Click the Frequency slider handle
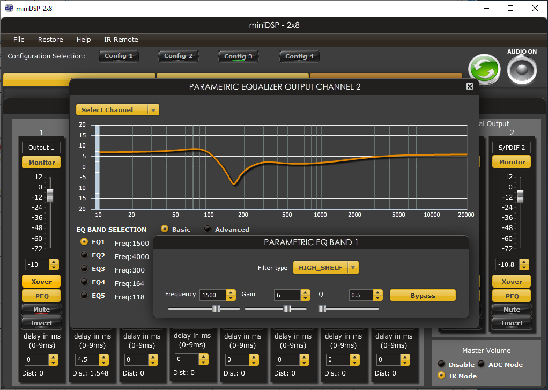This screenshot has height=390, width=548. 216,308
